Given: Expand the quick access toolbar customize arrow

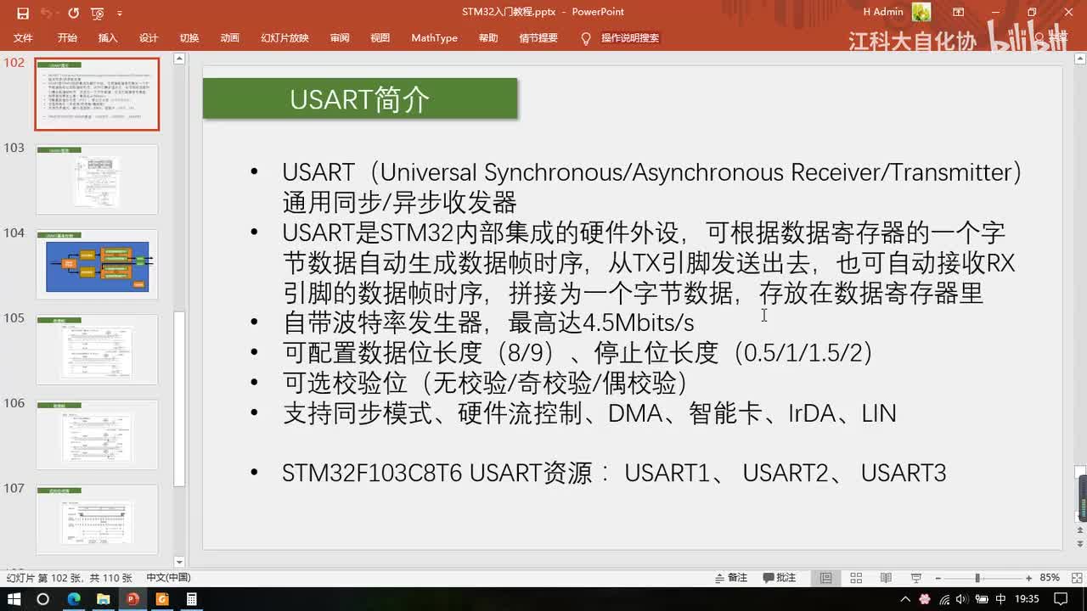Looking at the screenshot, I should [120, 14].
